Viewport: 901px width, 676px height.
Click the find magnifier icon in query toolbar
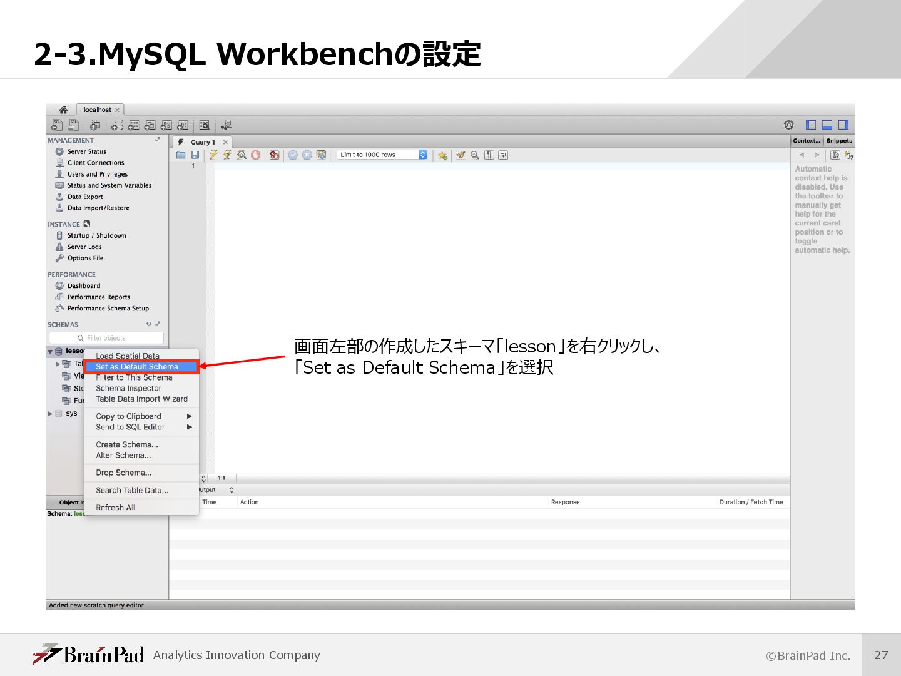[x=475, y=155]
